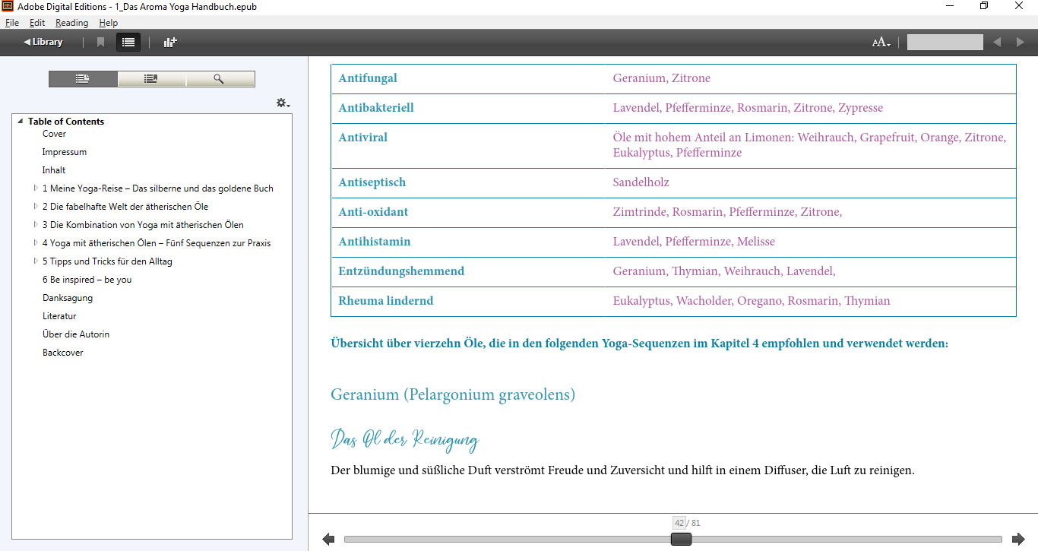This screenshot has height=551, width=1038.
Task: Go to the previous search result arrow
Action: (997, 42)
